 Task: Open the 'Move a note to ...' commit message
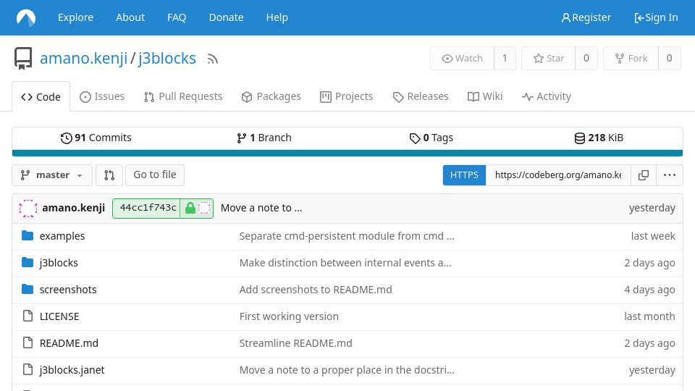pyautogui.click(x=261, y=208)
